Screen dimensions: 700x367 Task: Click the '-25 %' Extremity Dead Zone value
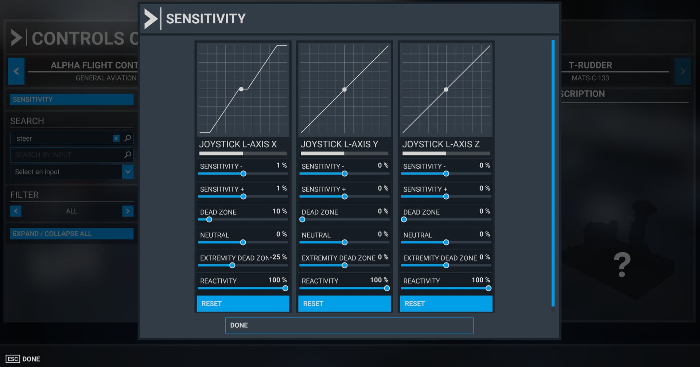point(279,257)
